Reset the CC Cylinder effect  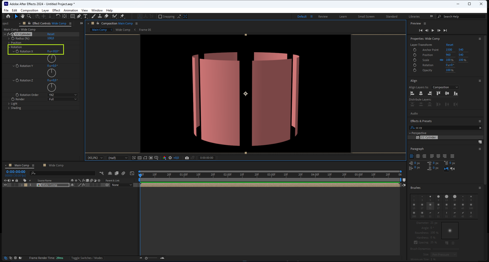click(51, 34)
